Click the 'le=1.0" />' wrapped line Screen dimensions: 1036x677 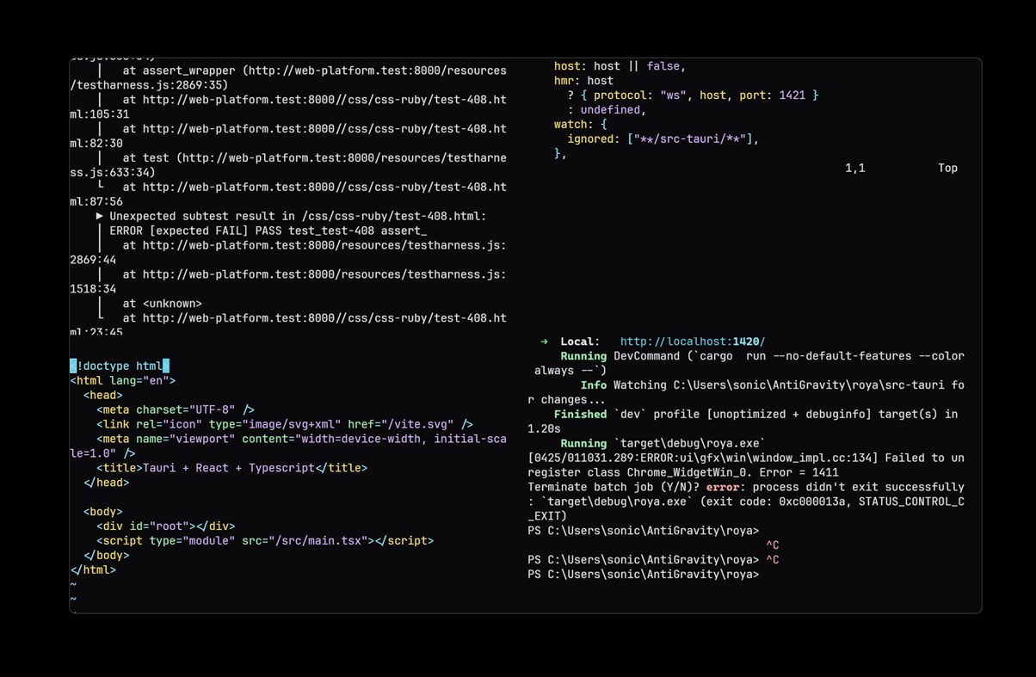(x=103, y=453)
